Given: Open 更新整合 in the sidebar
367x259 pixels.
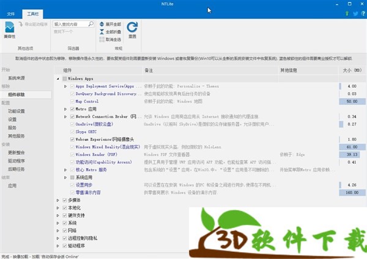Looking at the screenshot, I should click(17, 152).
